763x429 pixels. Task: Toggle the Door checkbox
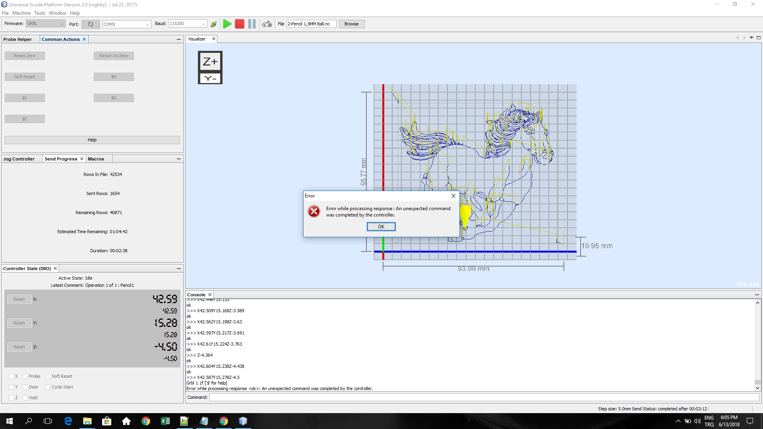(x=25, y=387)
